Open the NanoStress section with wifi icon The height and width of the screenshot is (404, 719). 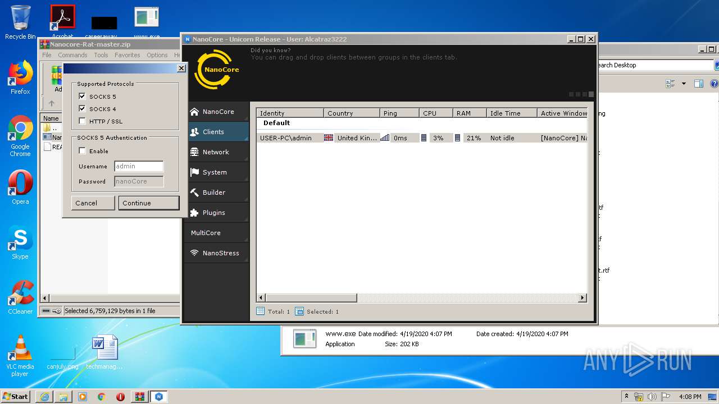click(x=217, y=253)
